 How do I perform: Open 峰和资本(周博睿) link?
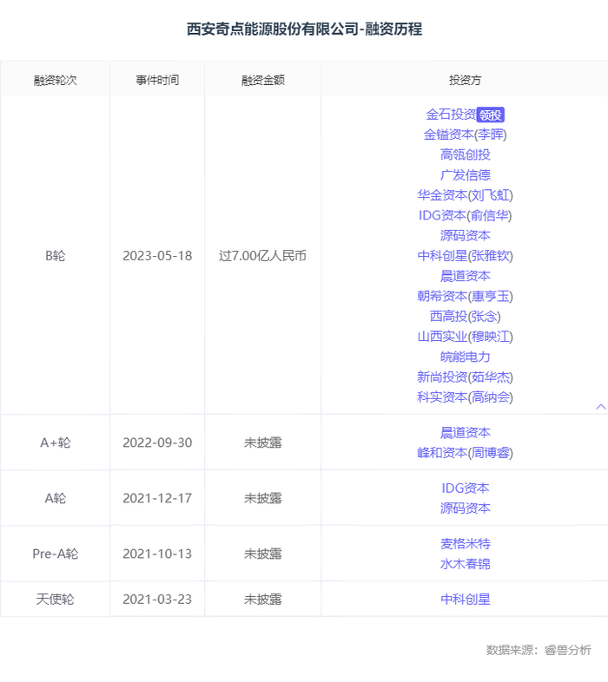pyautogui.click(x=466, y=453)
